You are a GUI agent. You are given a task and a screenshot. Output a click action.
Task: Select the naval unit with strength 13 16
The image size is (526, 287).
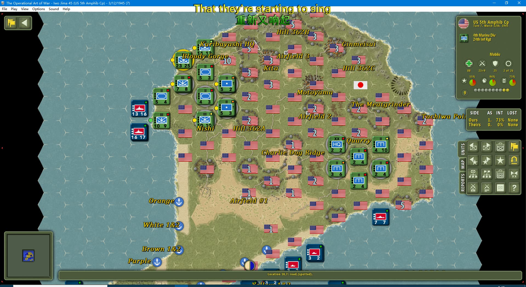pos(139,109)
